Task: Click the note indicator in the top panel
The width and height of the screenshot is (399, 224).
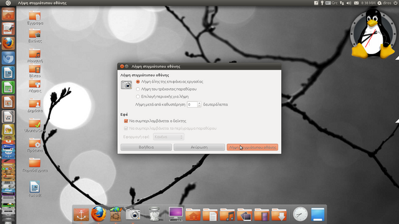Action: point(316,3)
